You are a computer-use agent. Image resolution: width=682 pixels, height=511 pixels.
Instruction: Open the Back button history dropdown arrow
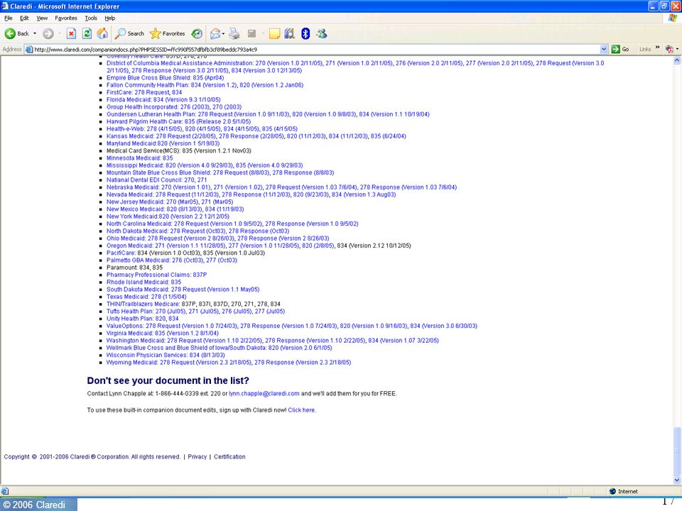coord(35,33)
